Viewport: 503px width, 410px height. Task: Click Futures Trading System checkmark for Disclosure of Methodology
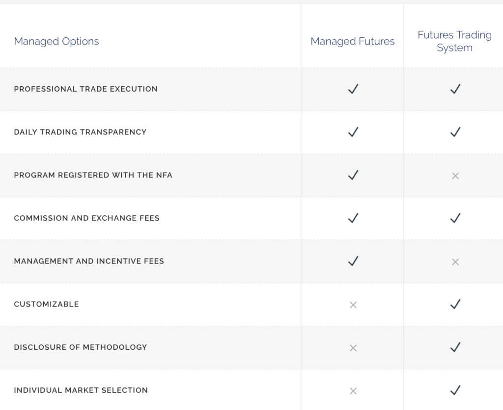[x=455, y=347]
